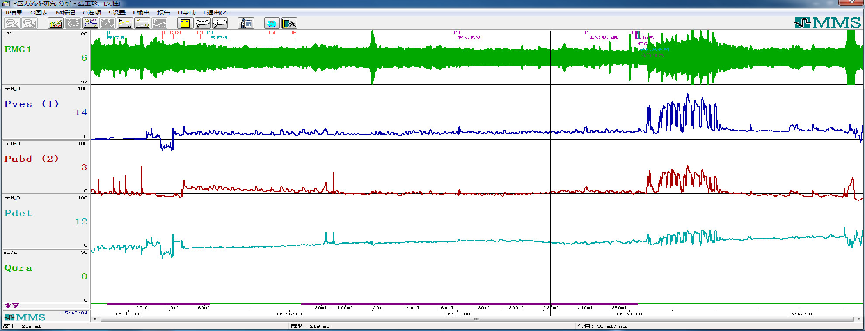Click the question mark help icon
The width and height of the screenshot is (865, 331).
click(272, 23)
